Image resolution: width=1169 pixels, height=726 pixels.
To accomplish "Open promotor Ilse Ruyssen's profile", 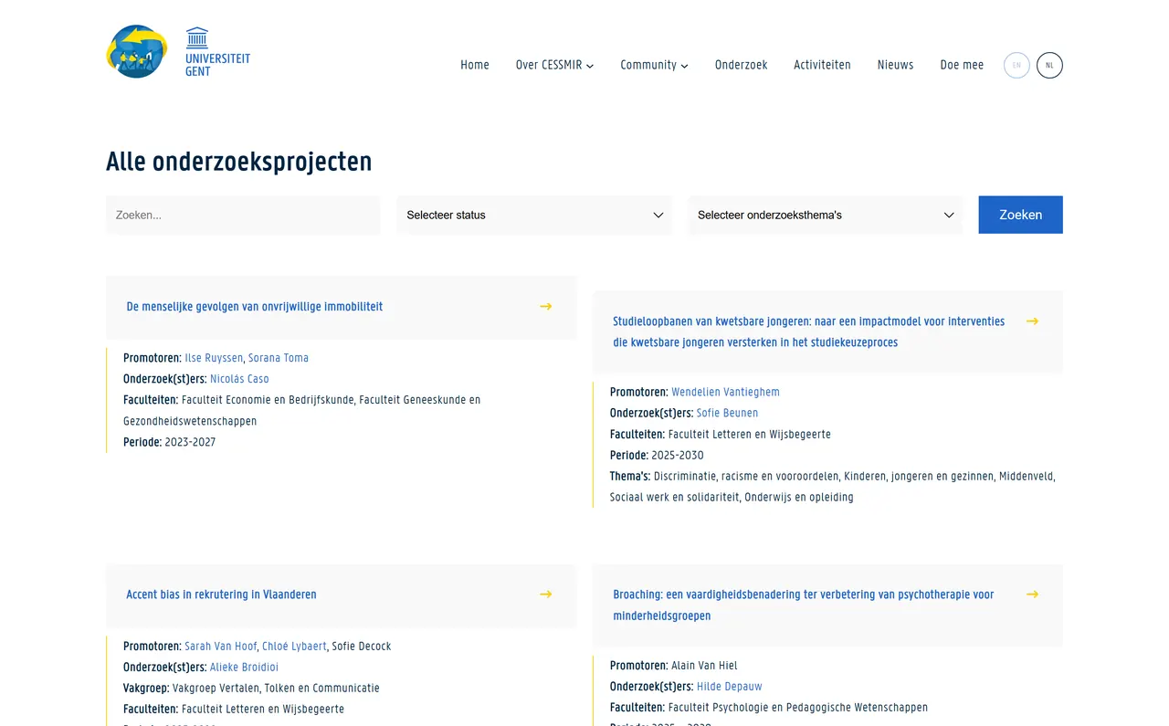I will pos(214,358).
